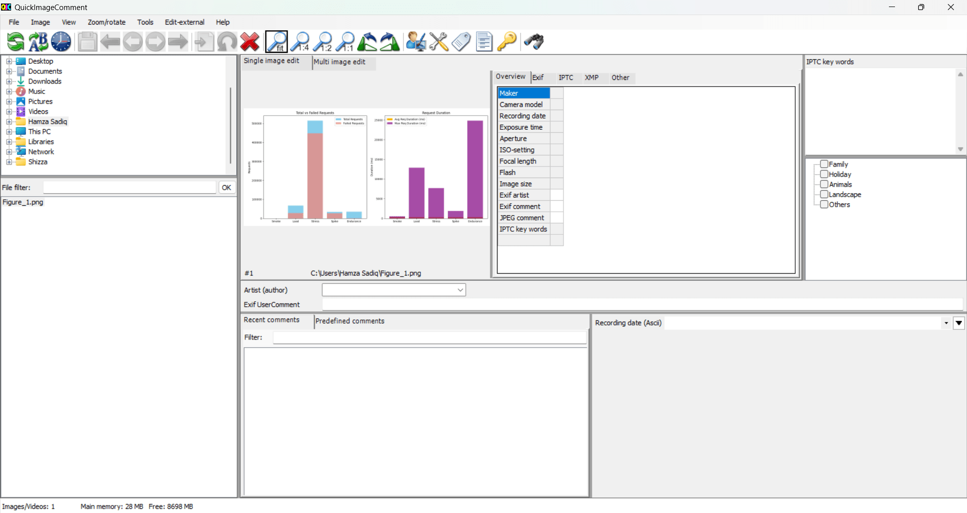Open the Artist (author) dropdown
Viewport: 967px width, 513px height.
(460, 290)
